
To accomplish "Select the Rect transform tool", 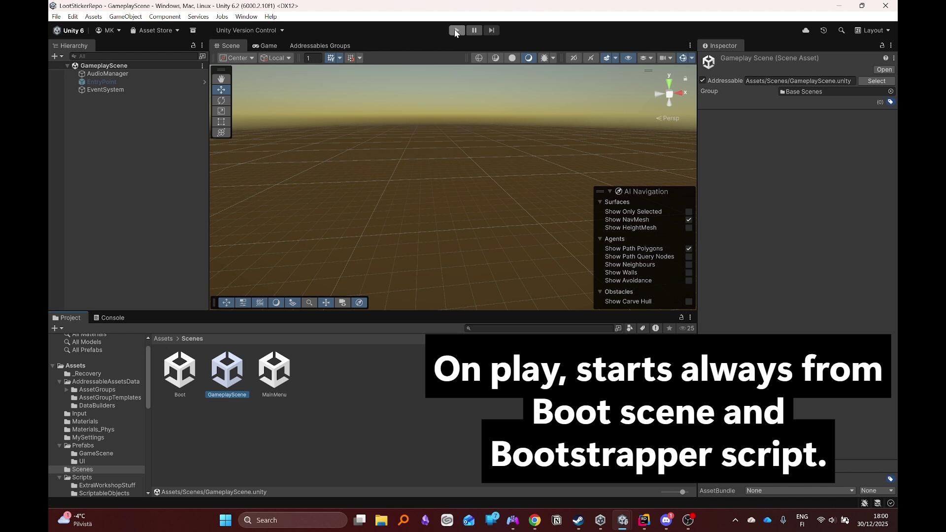I will click(221, 122).
